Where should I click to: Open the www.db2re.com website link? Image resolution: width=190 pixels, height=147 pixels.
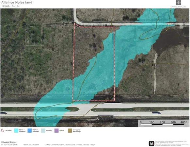pos(31,145)
